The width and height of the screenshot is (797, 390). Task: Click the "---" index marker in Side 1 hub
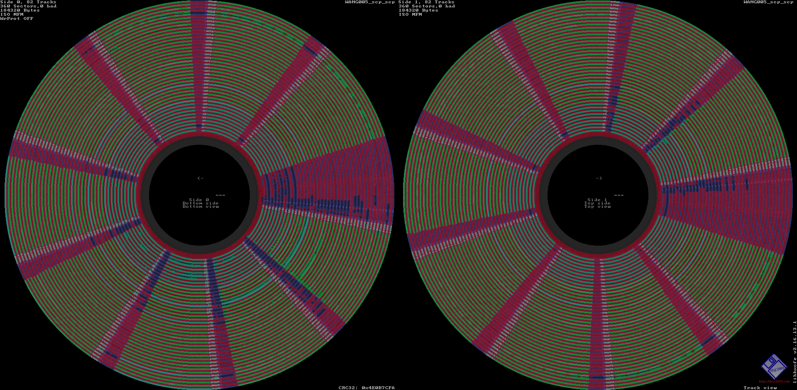pos(619,195)
